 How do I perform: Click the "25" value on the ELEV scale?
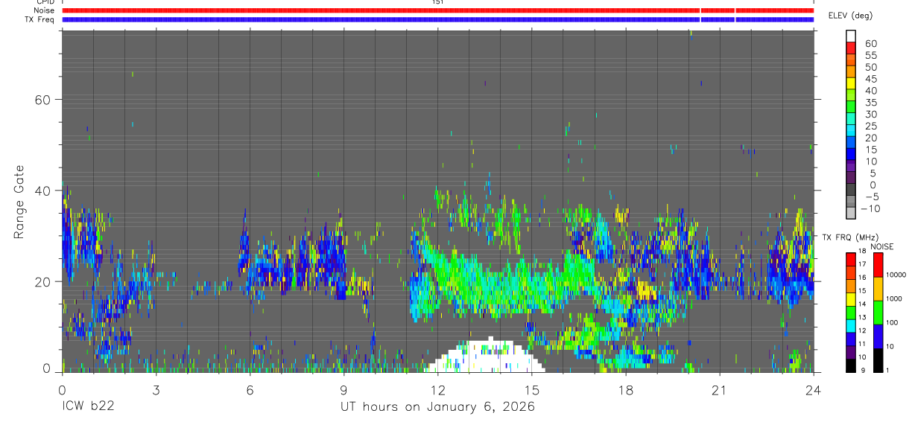tap(870, 126)
